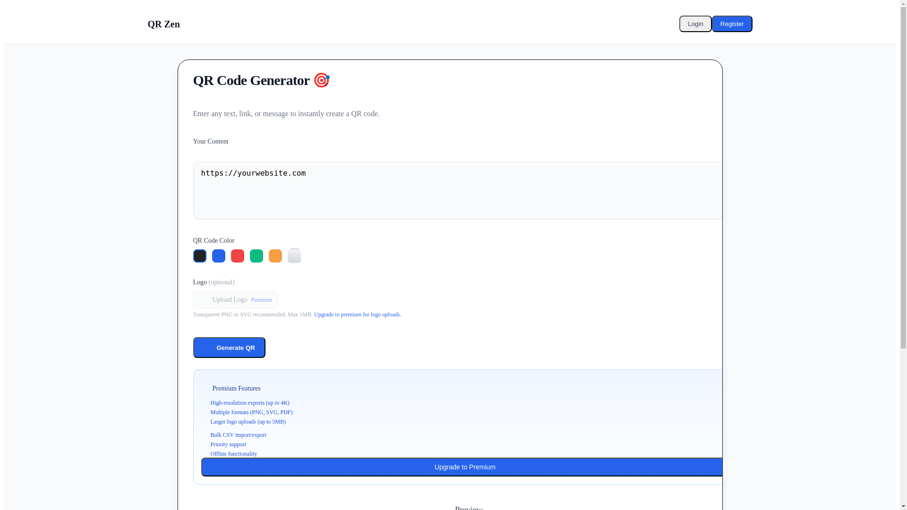
Task: Open the custom color picker swatch
Action: point(294,256)
